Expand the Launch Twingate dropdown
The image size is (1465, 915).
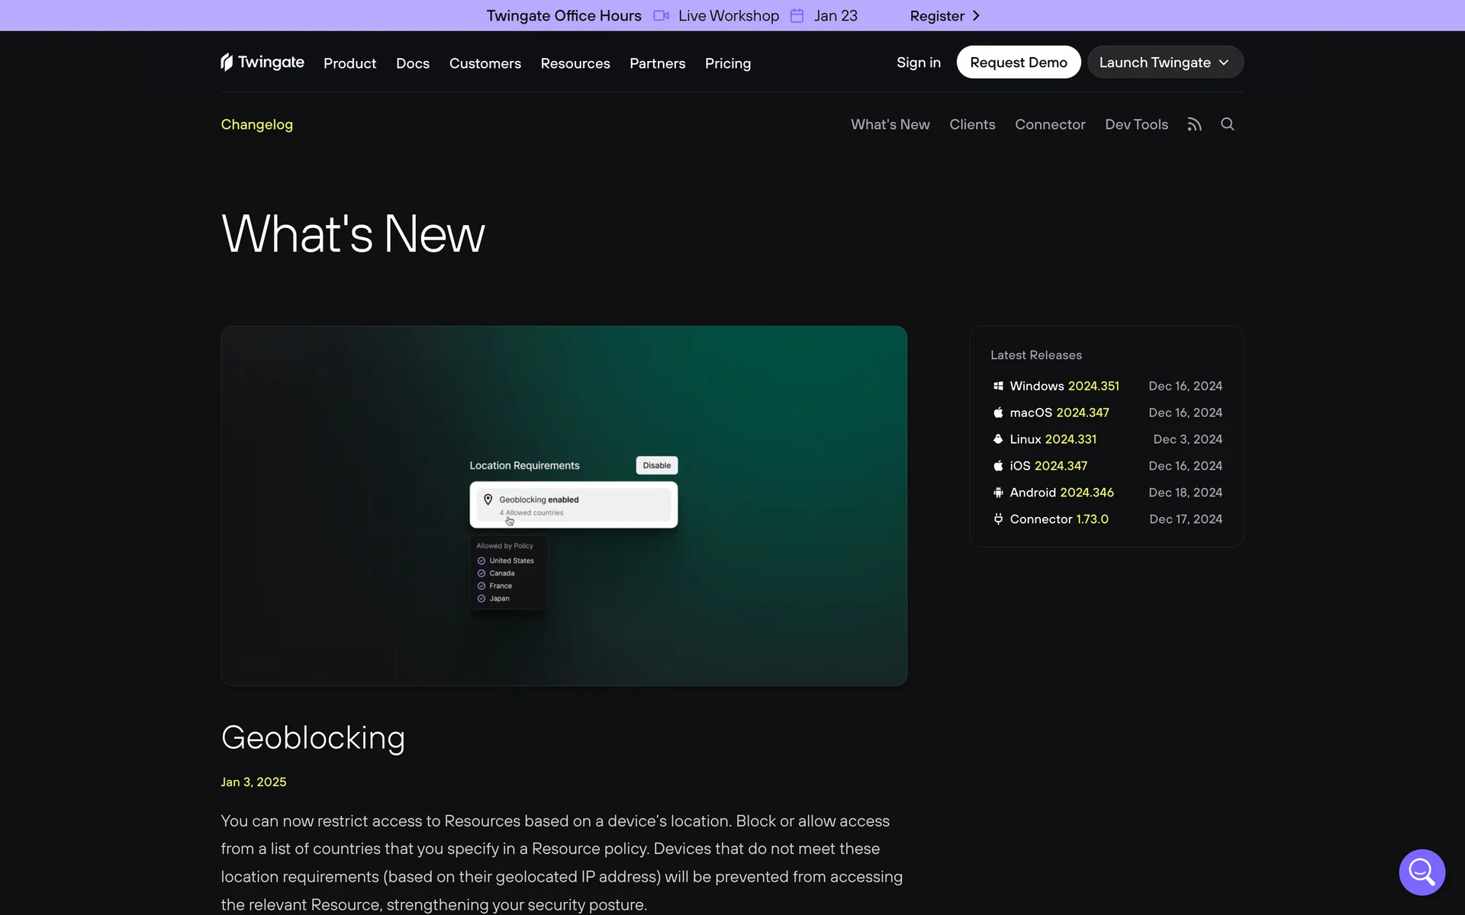pos(1164,63)
